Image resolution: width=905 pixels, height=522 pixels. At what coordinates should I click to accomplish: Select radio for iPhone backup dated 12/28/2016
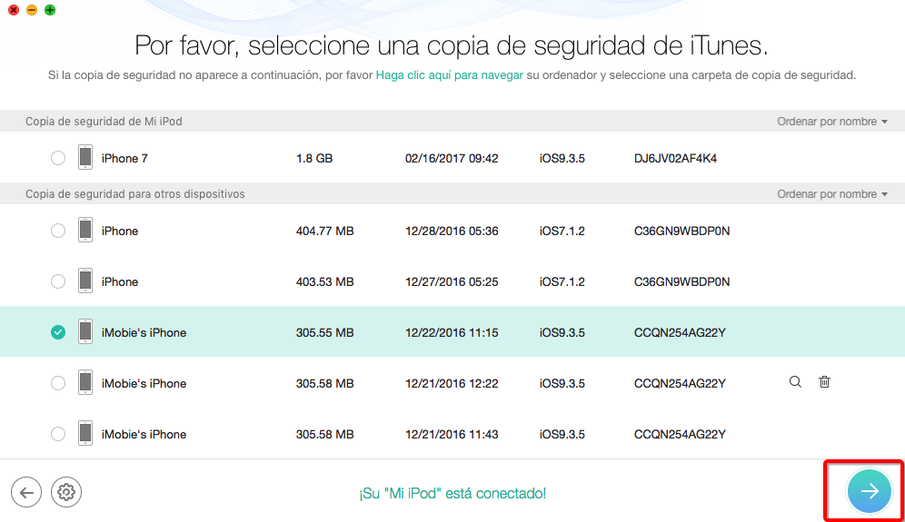pos(58,231)
